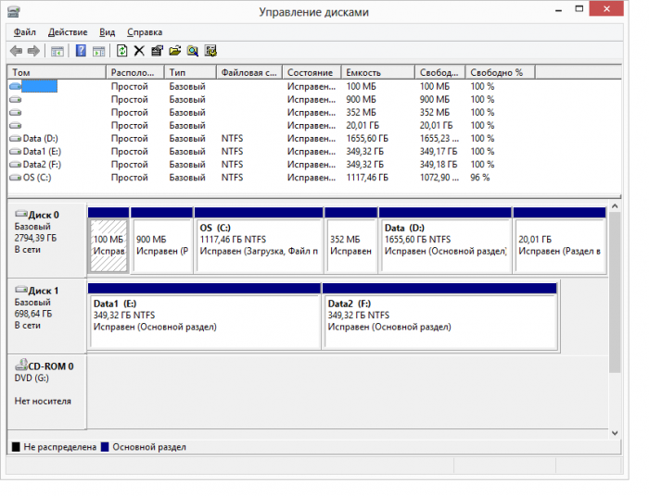The width and height of the screenshot is (649, 496).
Task: Select the Data1 (E:) partition block on Disk 1
Action: [x=204, y=321]
